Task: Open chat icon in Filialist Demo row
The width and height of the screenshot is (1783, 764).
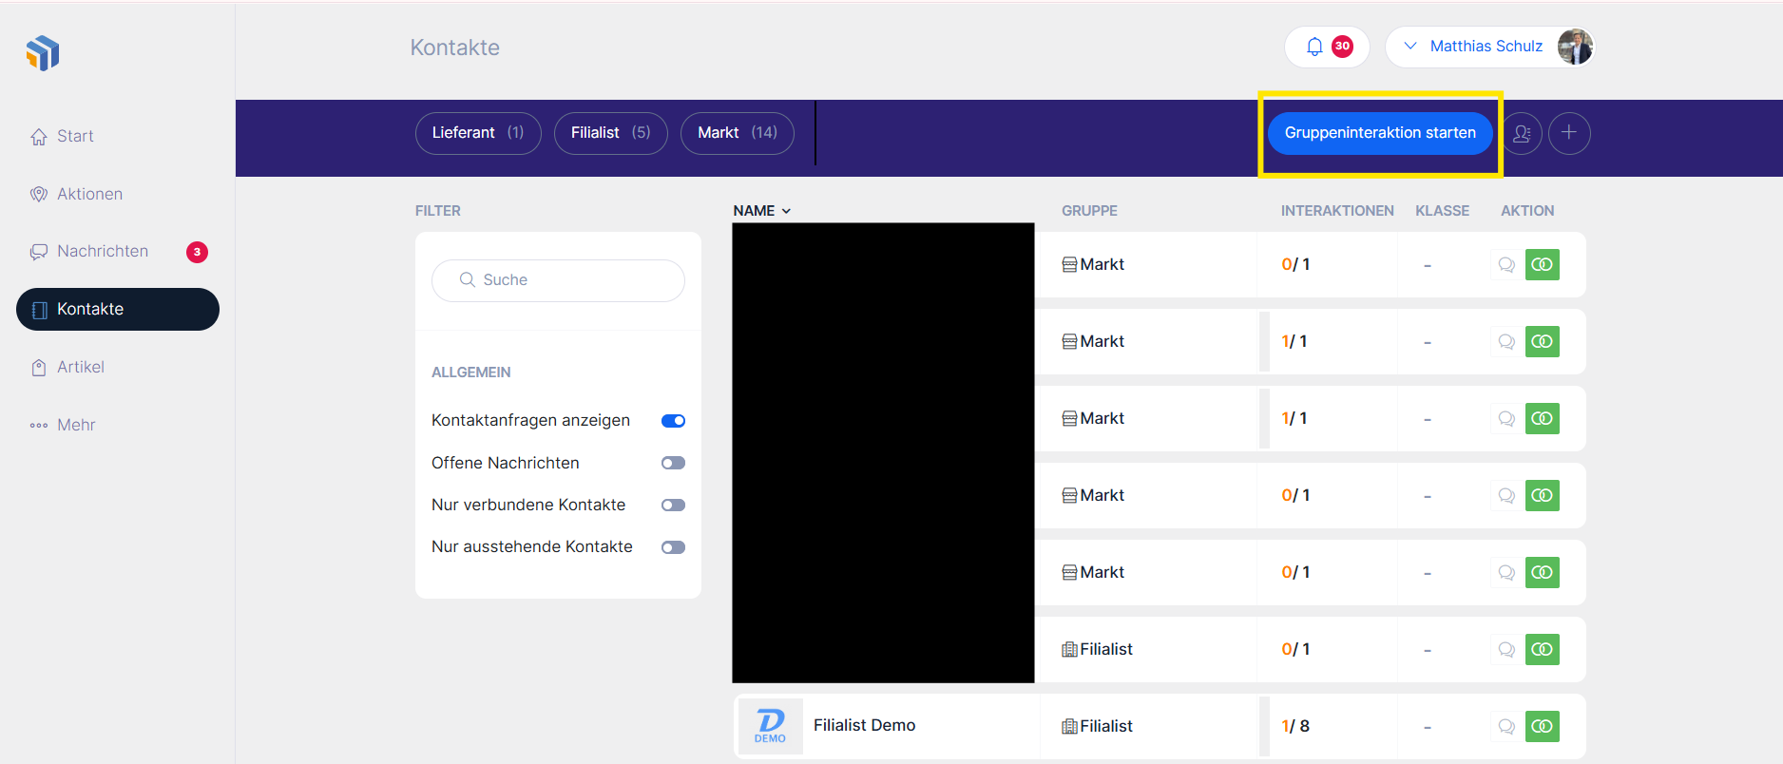Action: tap(1506, 727)
